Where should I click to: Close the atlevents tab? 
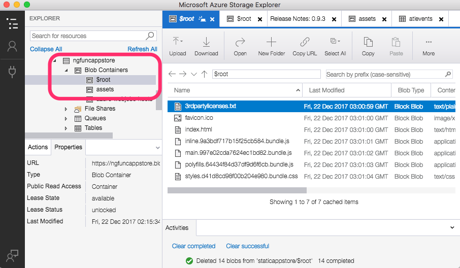pyautogui.click(x=441, y=19)
